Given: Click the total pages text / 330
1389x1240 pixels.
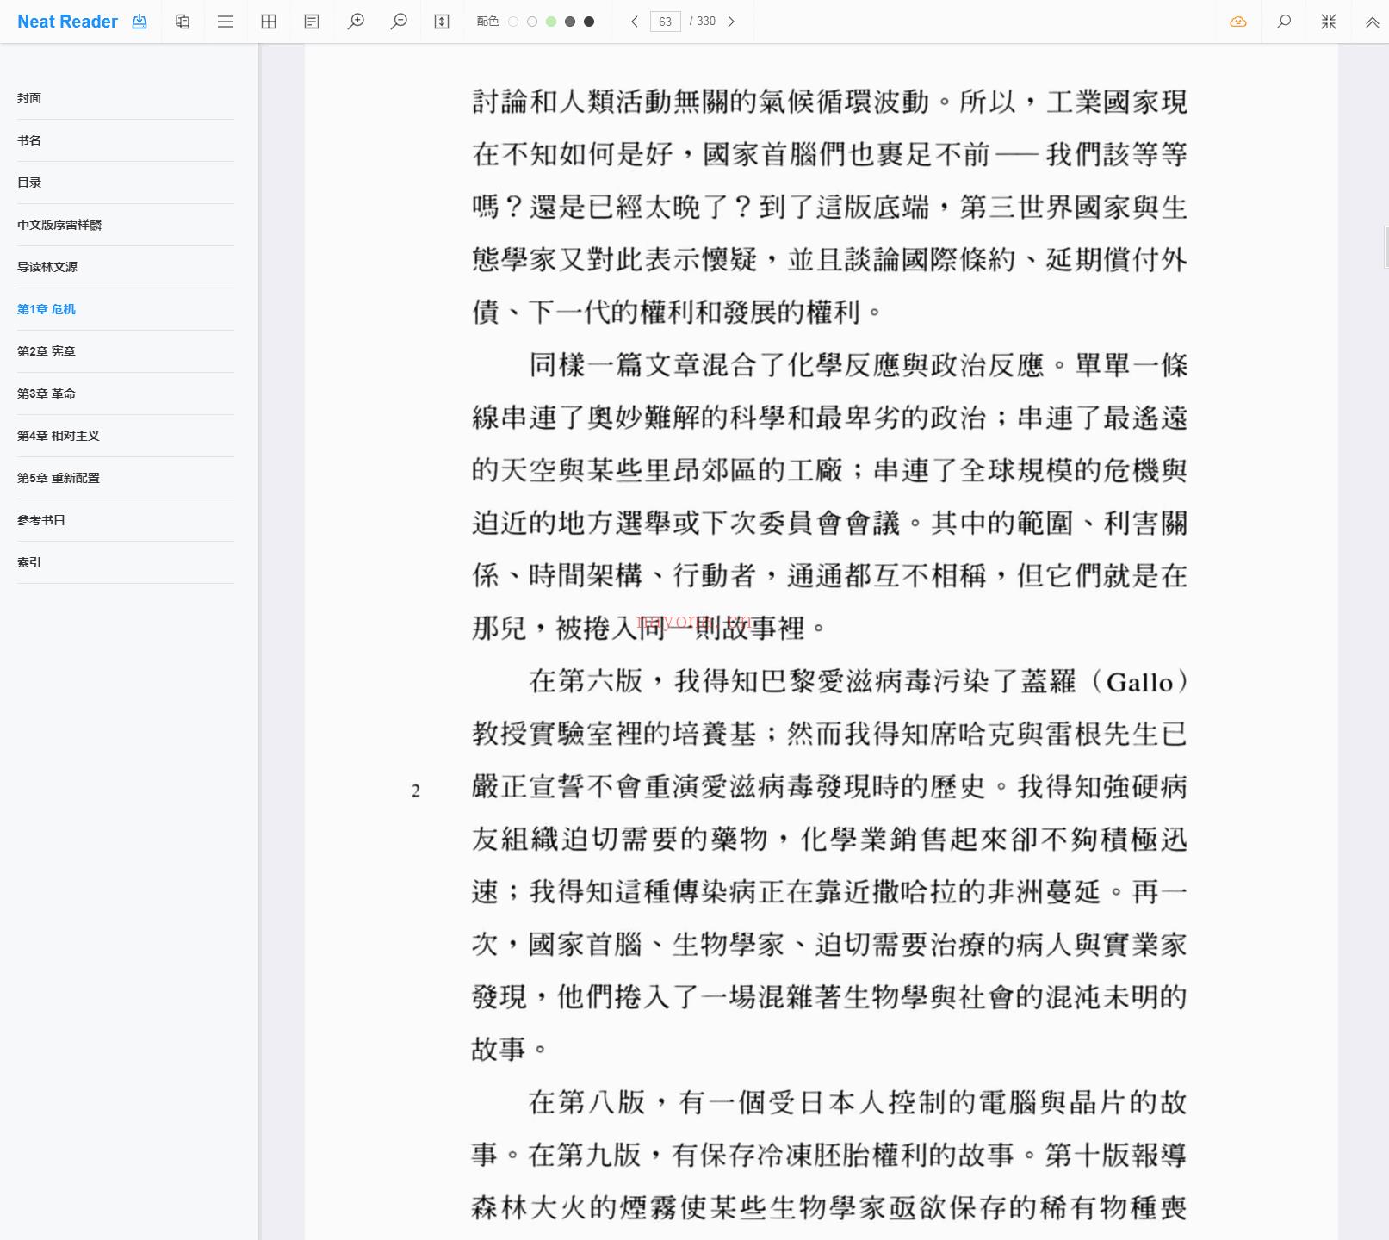Looking at the screenshot, I should 703,22.
